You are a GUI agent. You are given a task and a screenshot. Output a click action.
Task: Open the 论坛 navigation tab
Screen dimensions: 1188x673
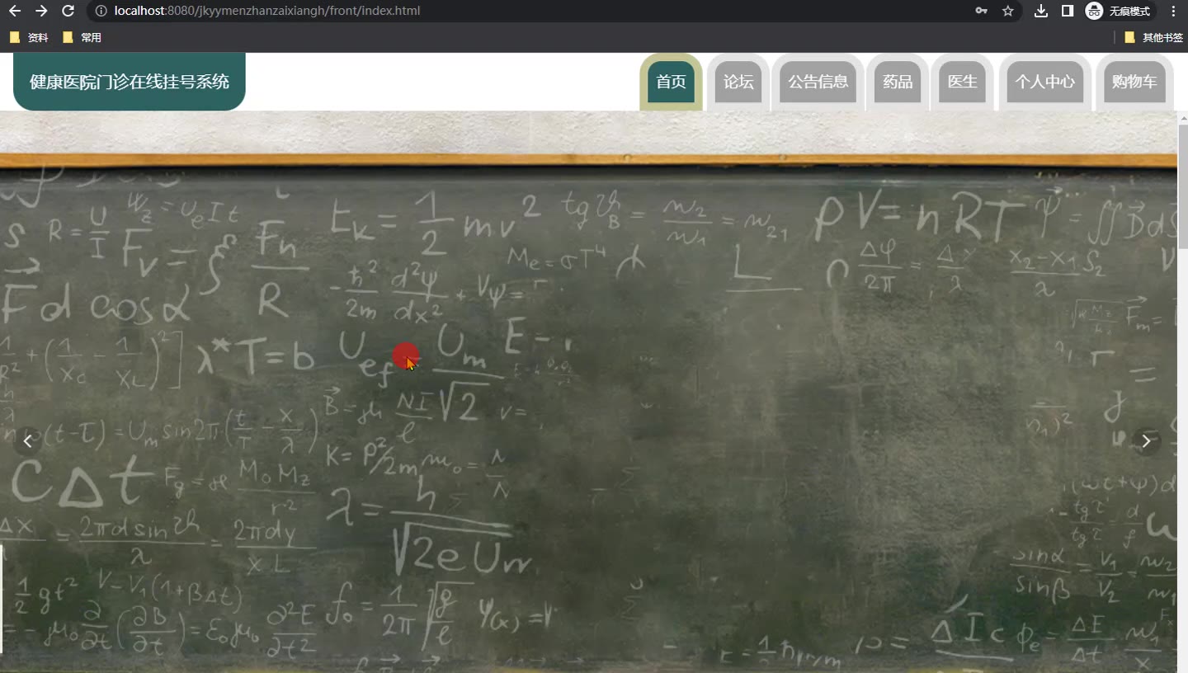click(x=738, y=82)
